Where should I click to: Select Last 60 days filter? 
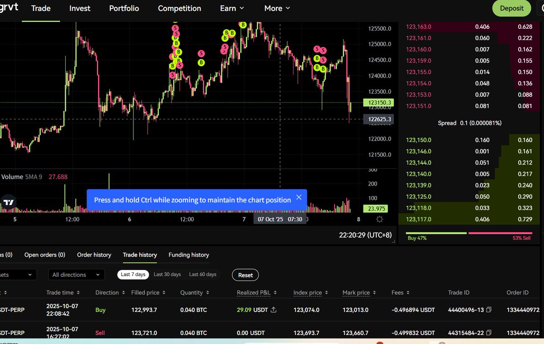tap(203, 275)
